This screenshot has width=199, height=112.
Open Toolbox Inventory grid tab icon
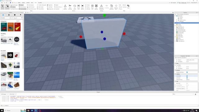(x=9, y=15)
